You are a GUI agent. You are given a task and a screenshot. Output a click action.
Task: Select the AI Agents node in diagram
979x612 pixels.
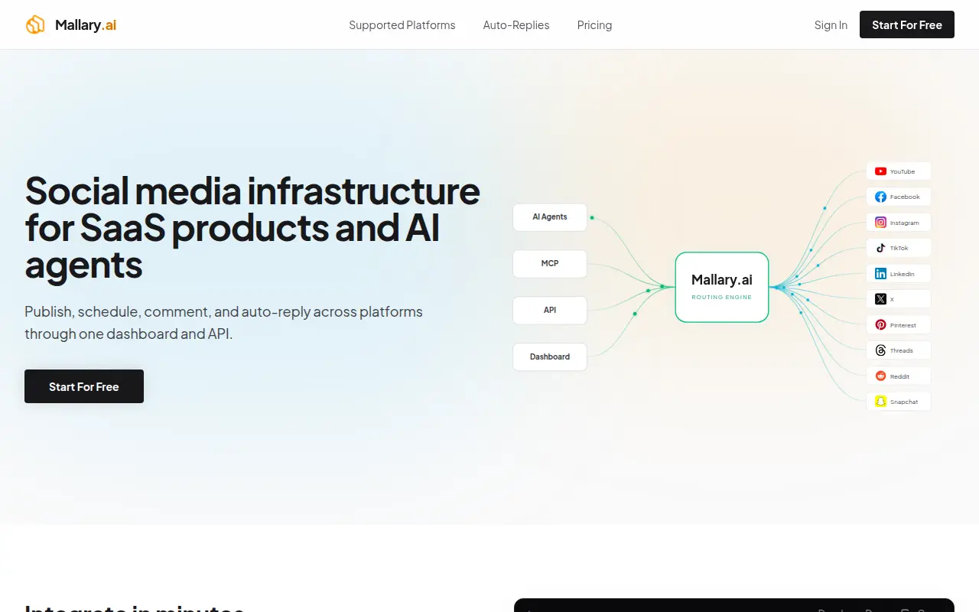click(550, 217)
